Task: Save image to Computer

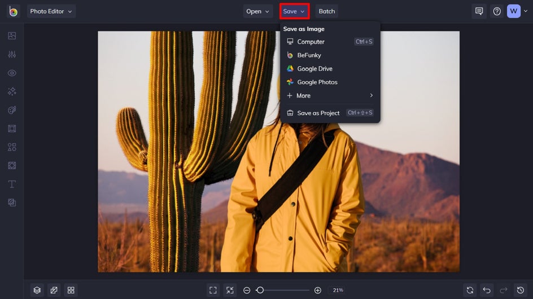Action: pyautogui.click(x=330, y=41)
